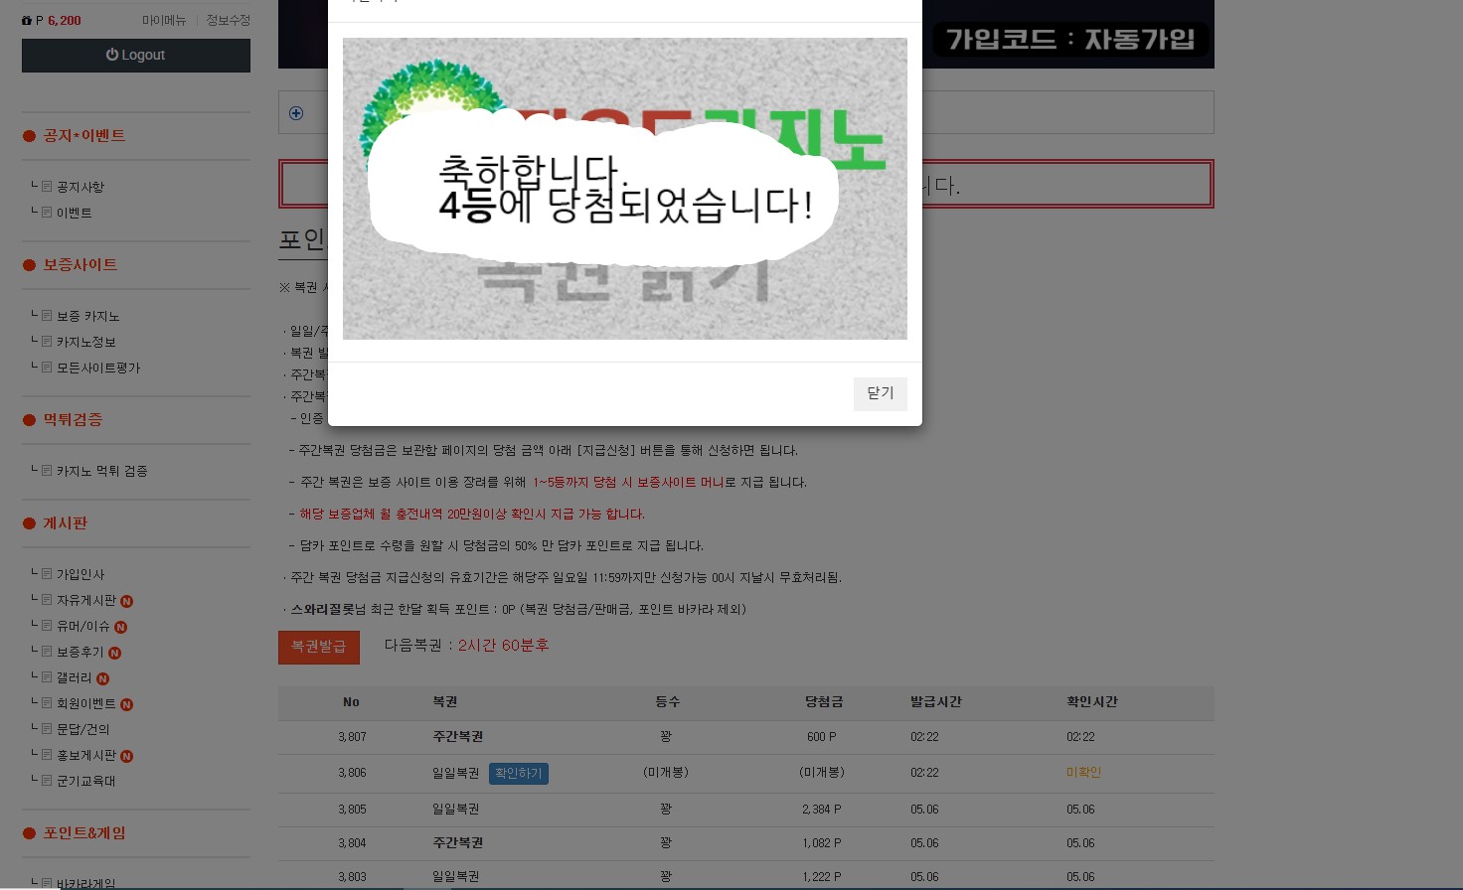Click the N badge next to 회원이벤트
Viewport: 1463px width, 890px height.
click(127, 704)
